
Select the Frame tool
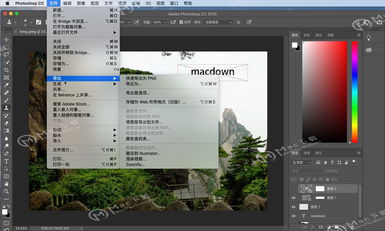click(x=6, y=77)
